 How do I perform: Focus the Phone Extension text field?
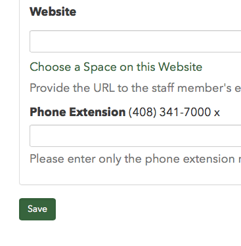pos(135,136)
